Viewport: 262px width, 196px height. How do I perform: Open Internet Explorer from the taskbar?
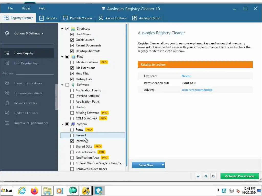click(22, 190)
